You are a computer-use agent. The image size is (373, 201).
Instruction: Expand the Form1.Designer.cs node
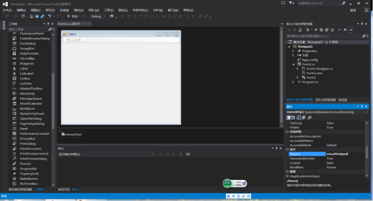[297, 69]
